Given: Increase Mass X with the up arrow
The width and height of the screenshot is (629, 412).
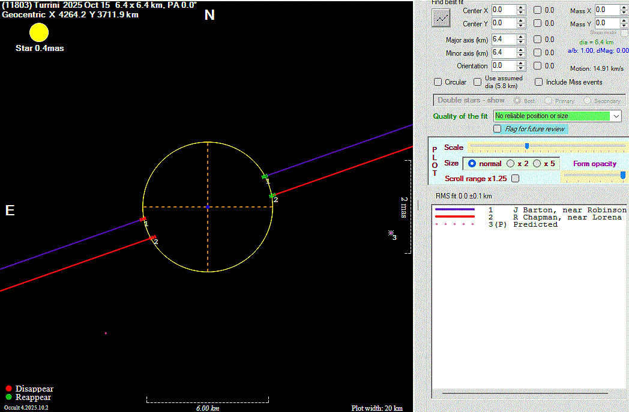Looking at the screenshot, I should click(x=625, y=7).
